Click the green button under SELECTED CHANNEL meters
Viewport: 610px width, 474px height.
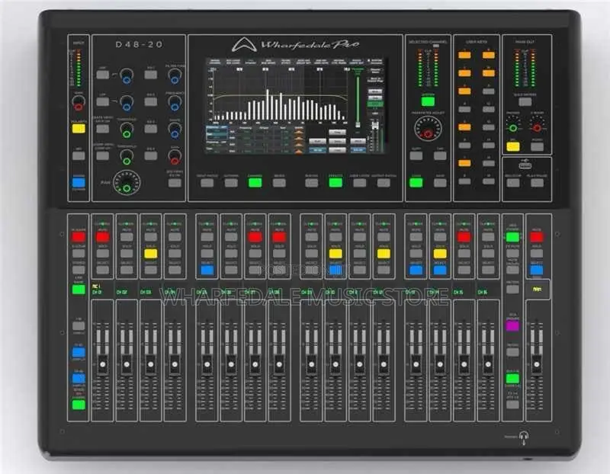coord(428,101)
